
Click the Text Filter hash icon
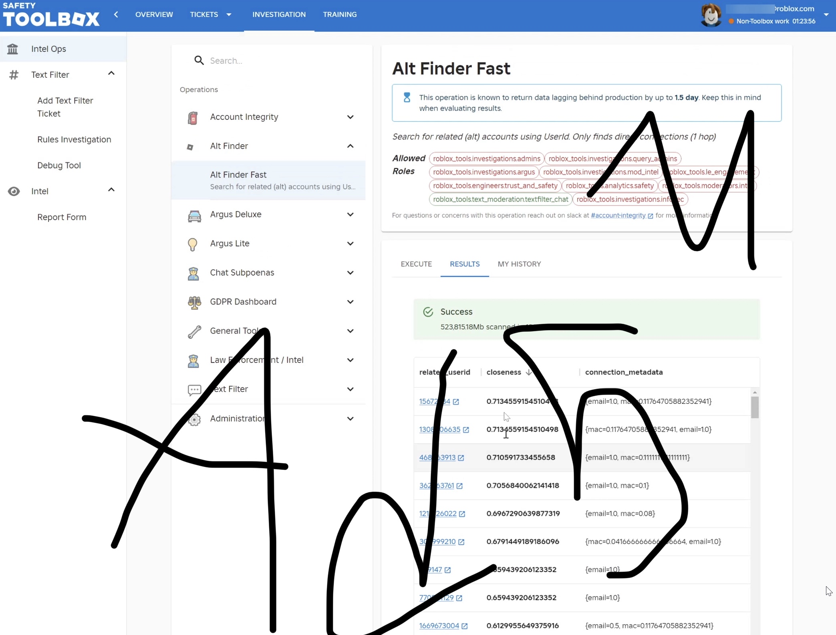click(14, 75)
